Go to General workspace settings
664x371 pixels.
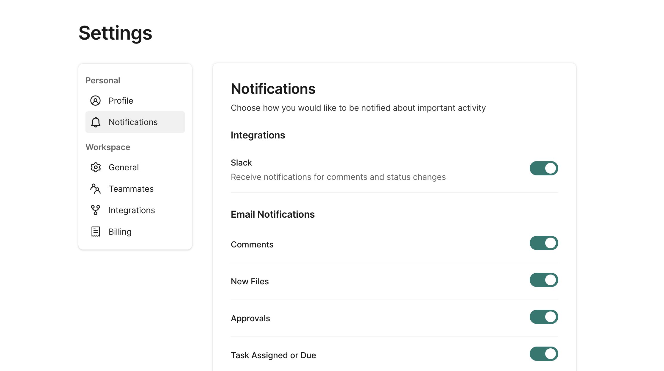click(124, 167)
